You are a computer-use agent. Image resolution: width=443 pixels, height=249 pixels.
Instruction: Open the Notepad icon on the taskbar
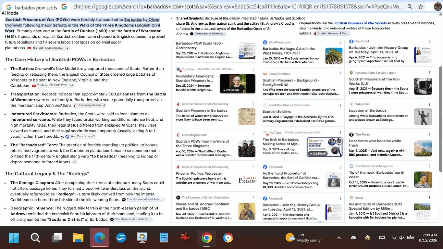tap(164, 238)
